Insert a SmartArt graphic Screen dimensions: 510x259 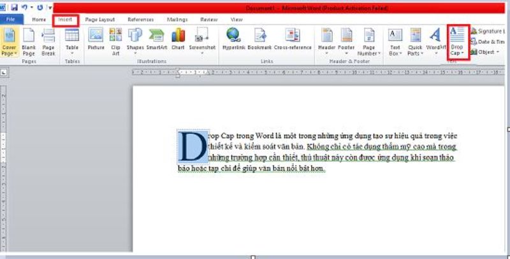click(156, 39)
